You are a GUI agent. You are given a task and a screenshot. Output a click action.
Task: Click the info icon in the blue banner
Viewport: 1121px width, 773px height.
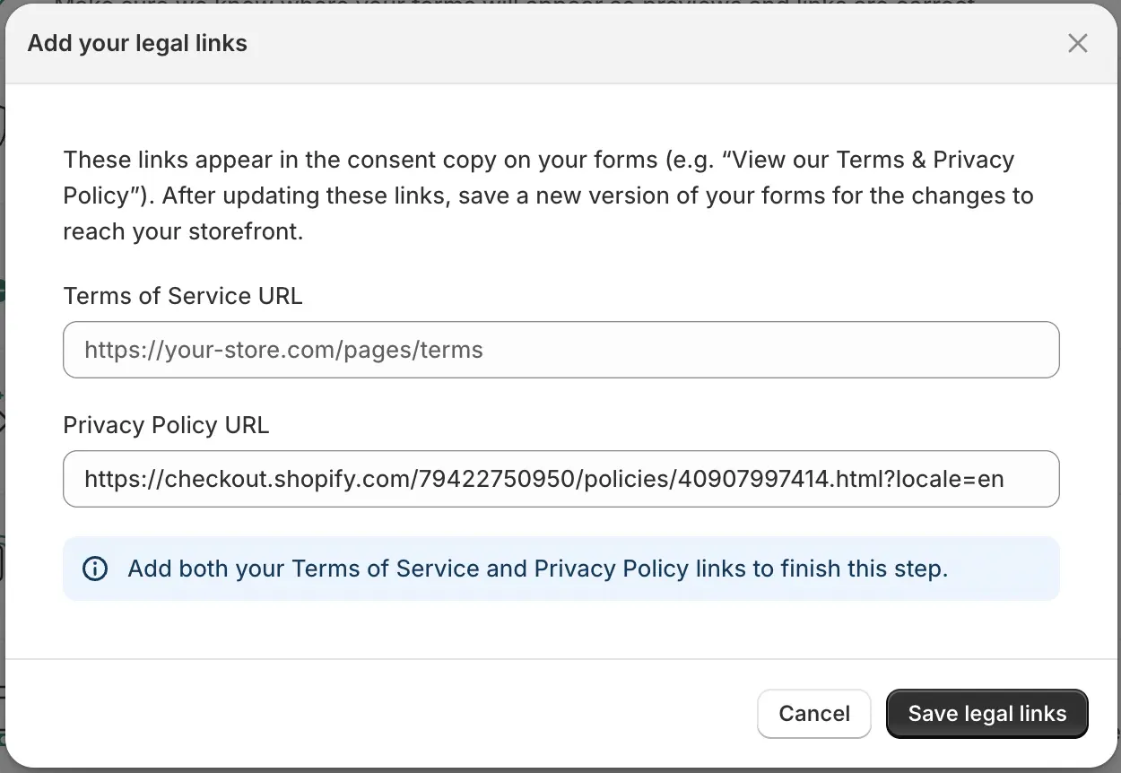[94, 569]
